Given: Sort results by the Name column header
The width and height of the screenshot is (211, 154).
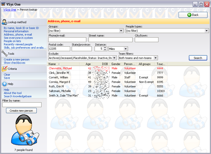Looking at the screenshot, I should click(x=63, y=64).
